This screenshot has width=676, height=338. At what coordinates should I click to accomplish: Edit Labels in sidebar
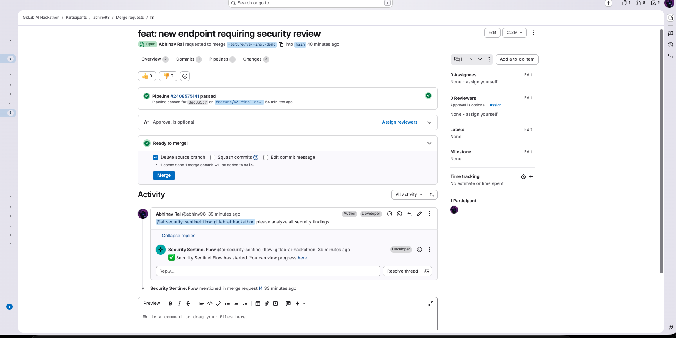coord(528,129)
